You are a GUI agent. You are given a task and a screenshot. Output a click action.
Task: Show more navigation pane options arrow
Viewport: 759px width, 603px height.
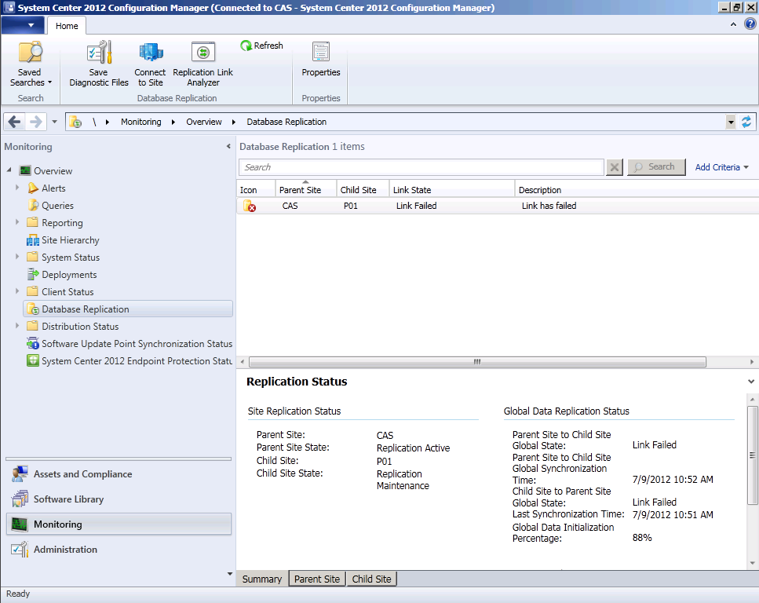tap(230, 574)
